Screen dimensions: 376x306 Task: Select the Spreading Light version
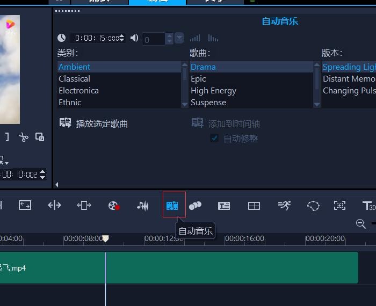pyautogui.click(x=349, y=67)
